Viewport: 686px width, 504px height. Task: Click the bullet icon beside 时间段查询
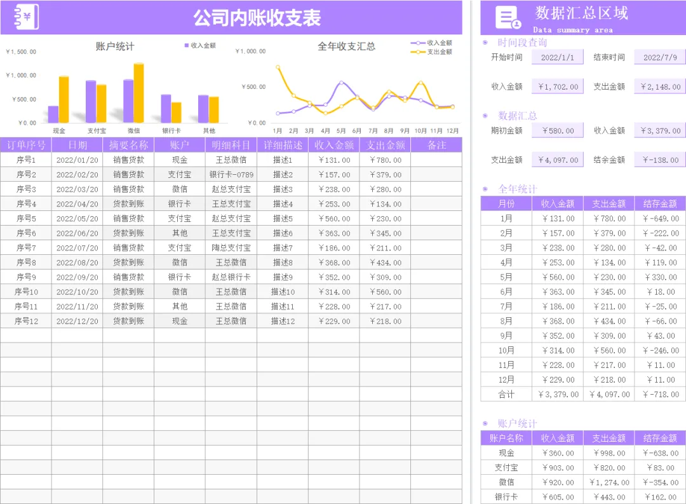pos(485,43)
